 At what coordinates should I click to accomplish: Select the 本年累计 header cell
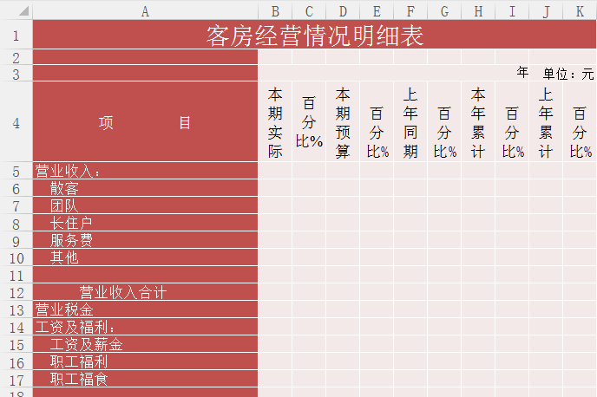tap(478, 122)
